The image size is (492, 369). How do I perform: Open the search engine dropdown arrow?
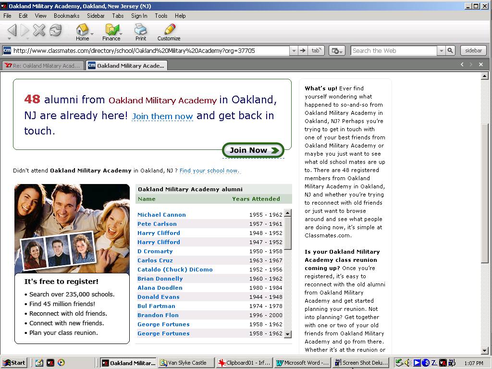(441, 50)
